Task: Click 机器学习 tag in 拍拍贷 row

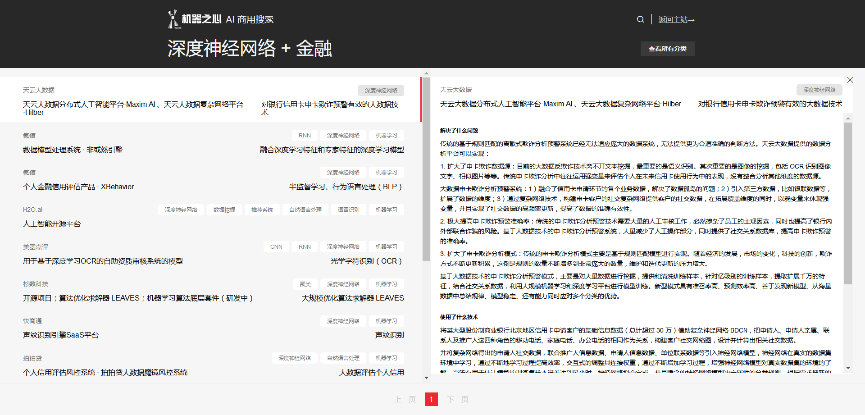Action: [387, 358]
